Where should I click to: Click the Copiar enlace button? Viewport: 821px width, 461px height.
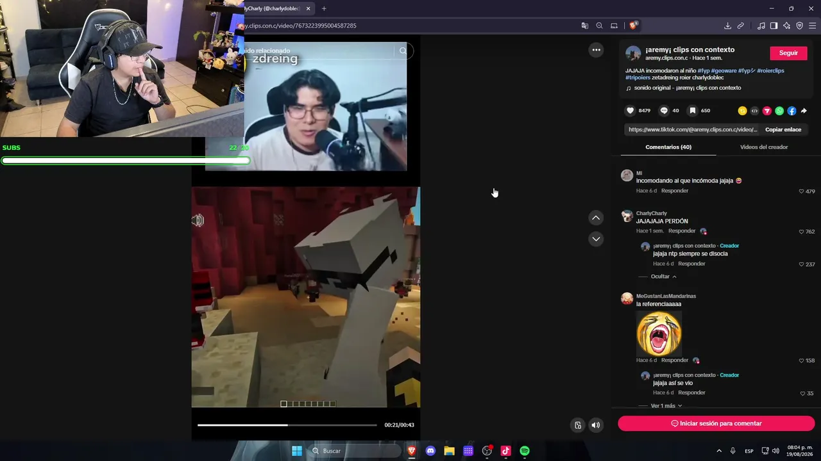[783, 129]
